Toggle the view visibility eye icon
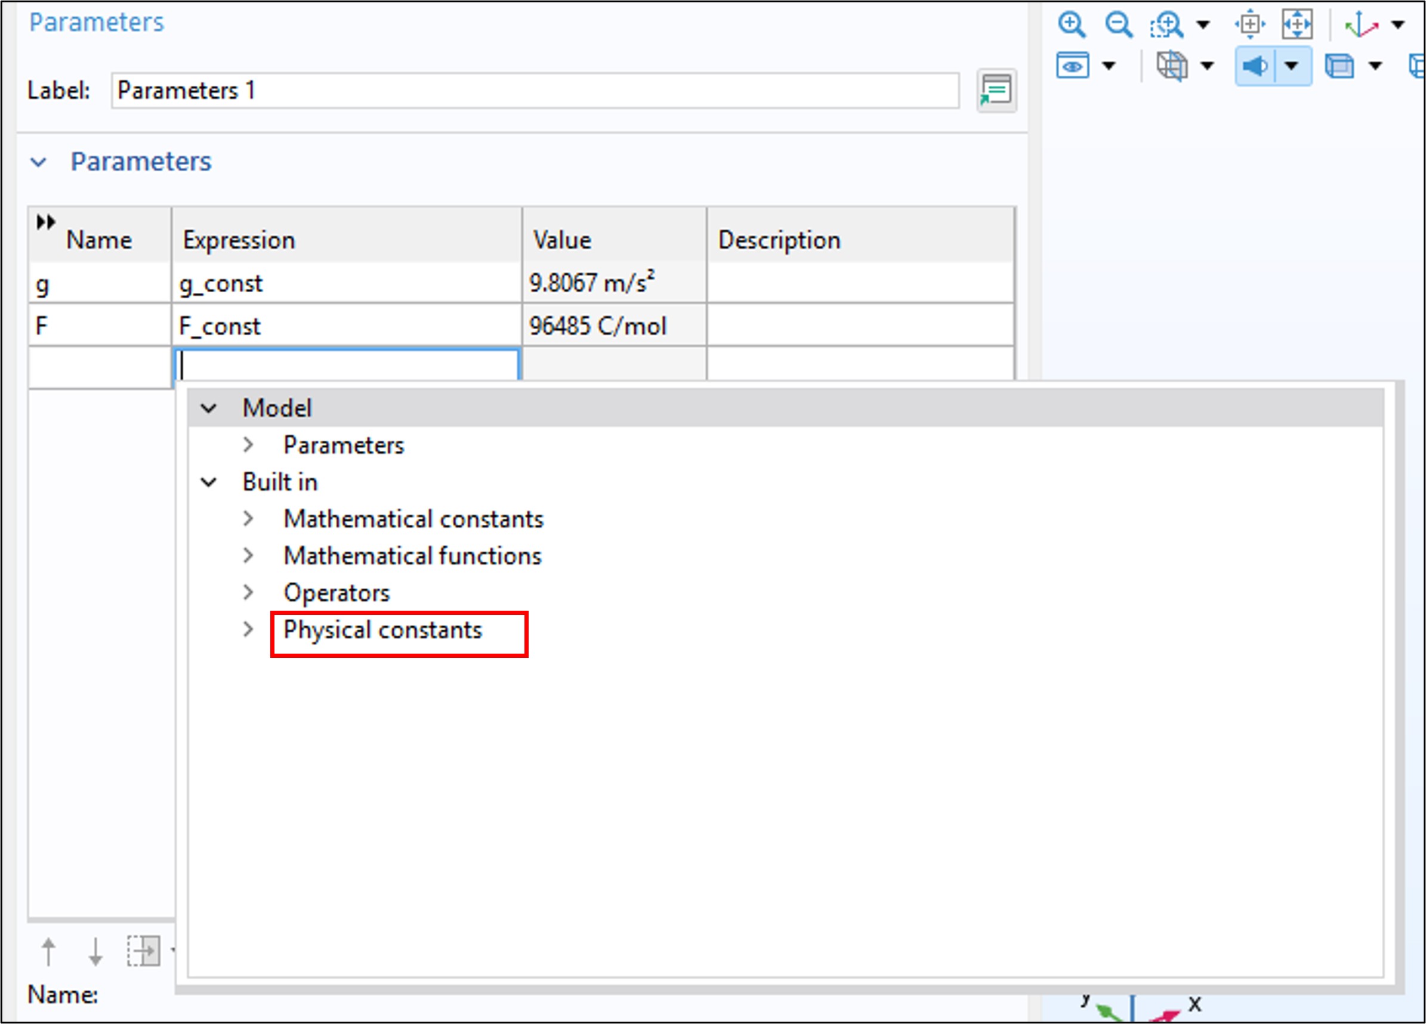Screen dimensions: 1426x1024 point(1073,66)
